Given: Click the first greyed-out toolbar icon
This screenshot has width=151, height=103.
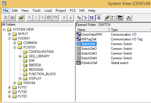Looking at the screenshot, I should coord(6,18).
